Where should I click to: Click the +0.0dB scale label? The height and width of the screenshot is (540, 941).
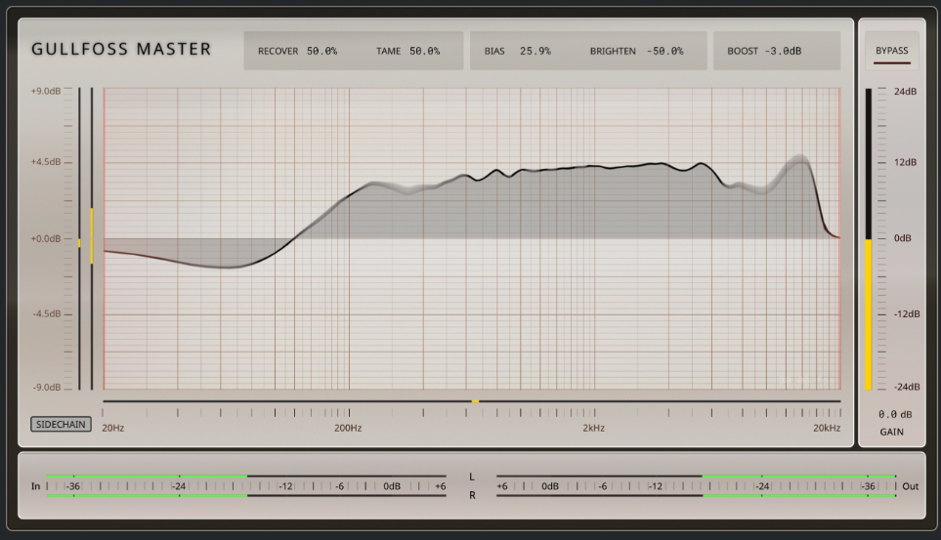tap(46, 239)
